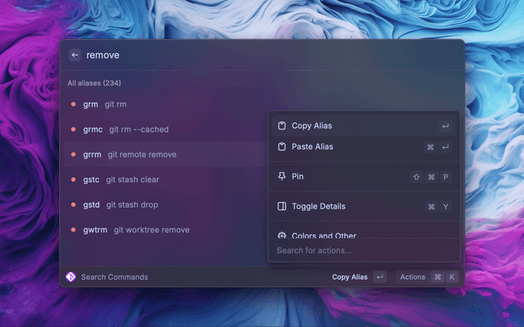Select the Toggle Details action
Screen dimensions: 524x327
318,207
